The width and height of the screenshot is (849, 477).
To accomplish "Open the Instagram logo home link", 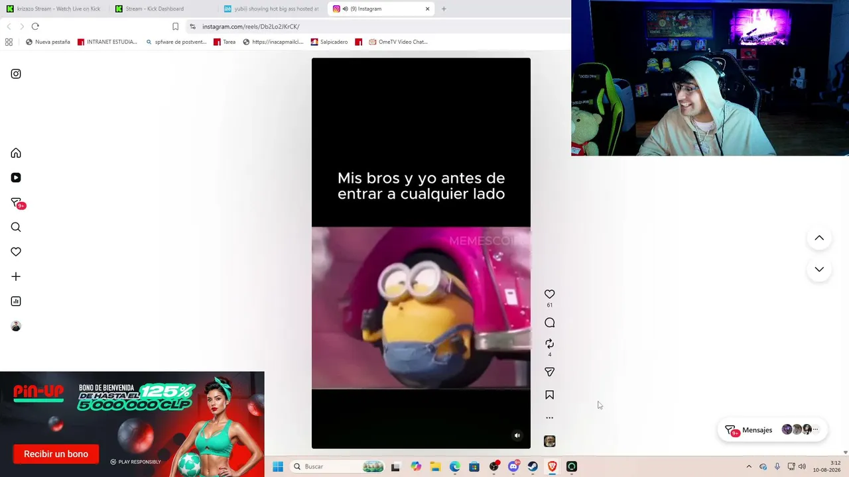I will tap(16, 74).
